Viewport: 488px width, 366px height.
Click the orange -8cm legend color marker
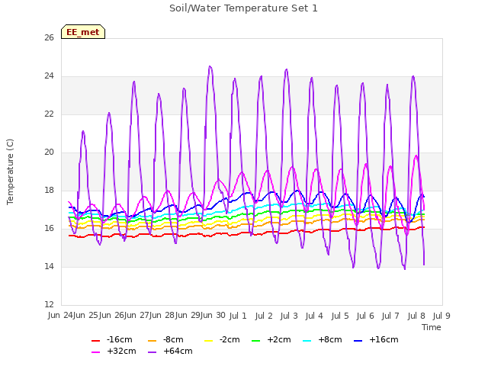[x=152, y=341]
